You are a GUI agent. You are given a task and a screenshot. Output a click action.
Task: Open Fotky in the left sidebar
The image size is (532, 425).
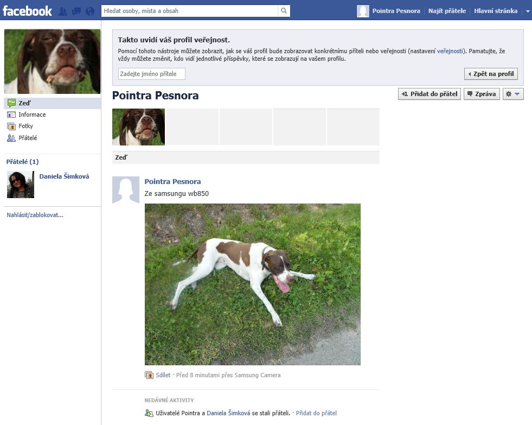pyautogui.click(x=25, y=126)
